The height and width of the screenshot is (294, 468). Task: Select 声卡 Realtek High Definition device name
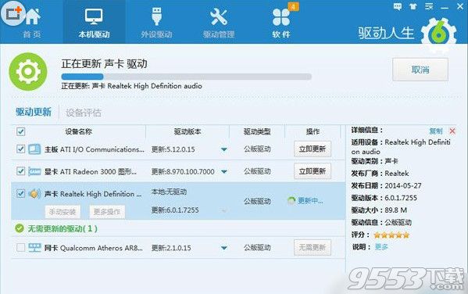(93, 194)
